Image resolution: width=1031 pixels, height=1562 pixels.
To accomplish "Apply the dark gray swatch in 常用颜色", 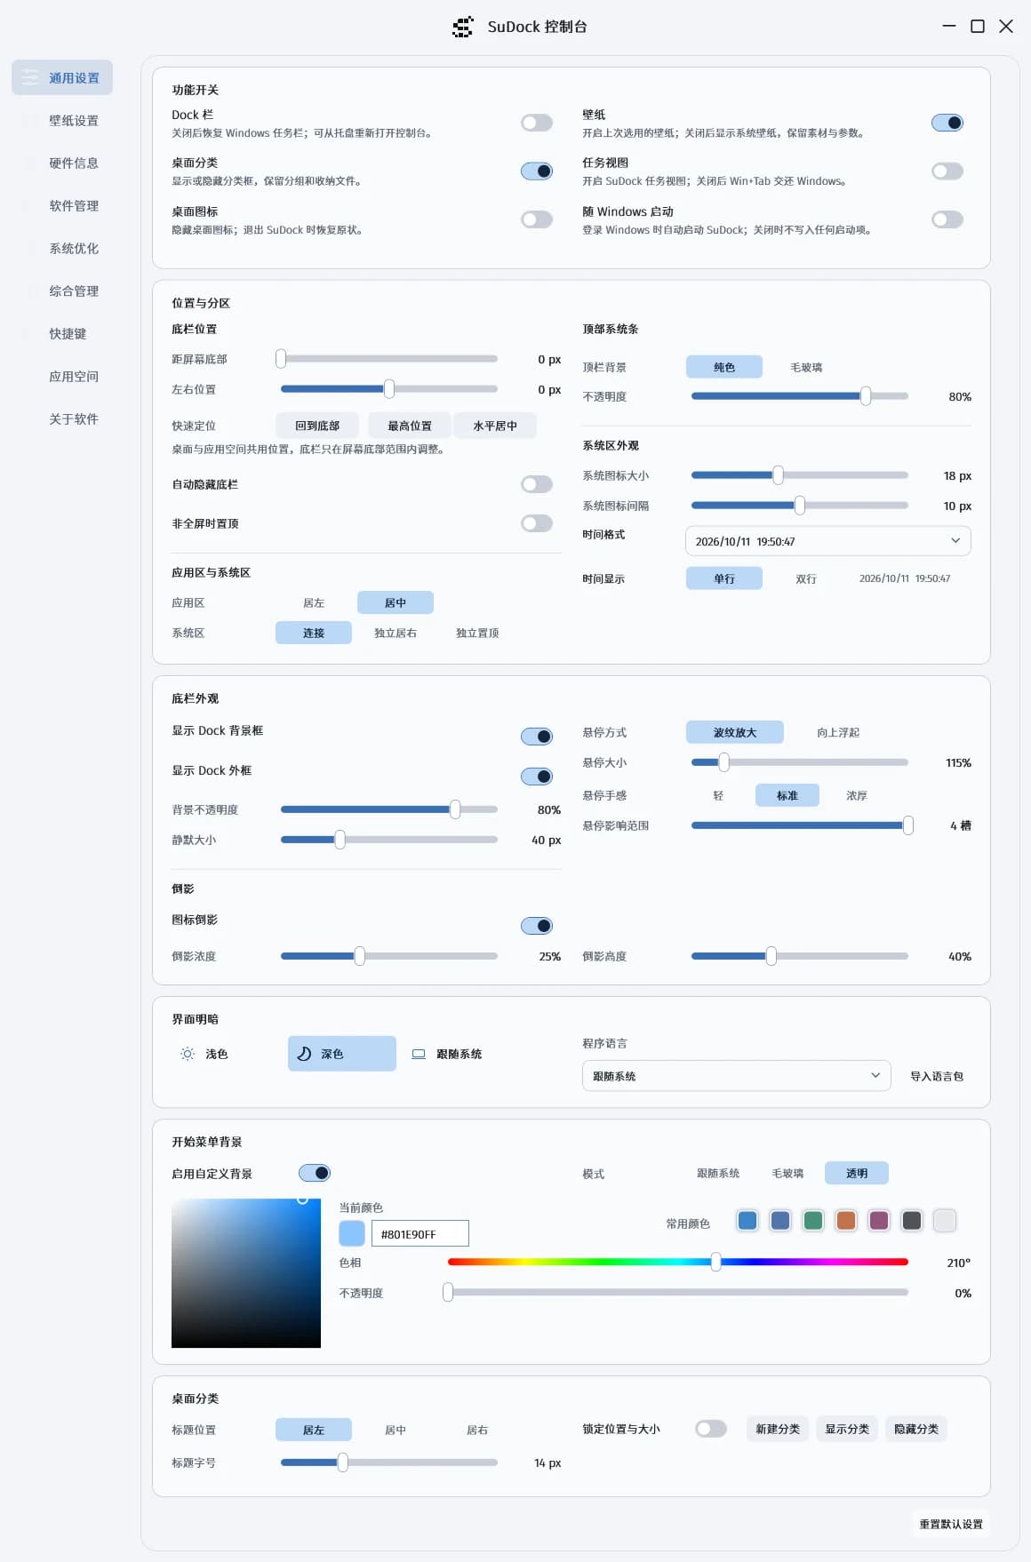I will point(912,1221).
